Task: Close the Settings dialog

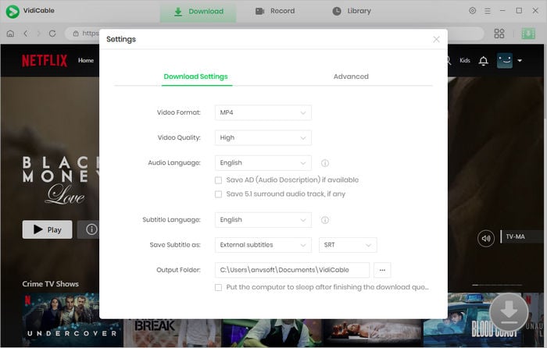Action: 436,39
